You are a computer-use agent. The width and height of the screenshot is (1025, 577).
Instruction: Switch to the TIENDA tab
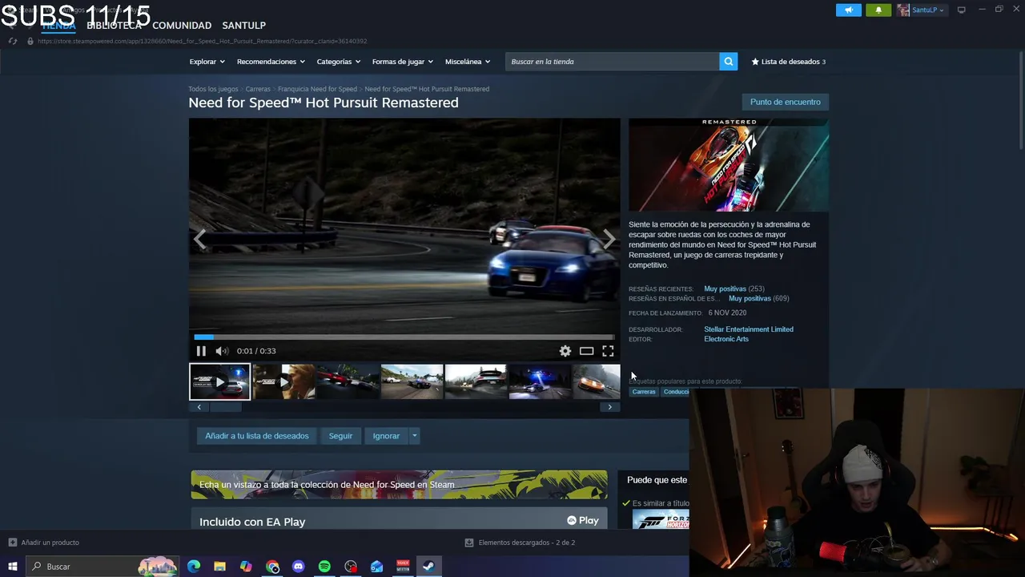pos(58,26)
